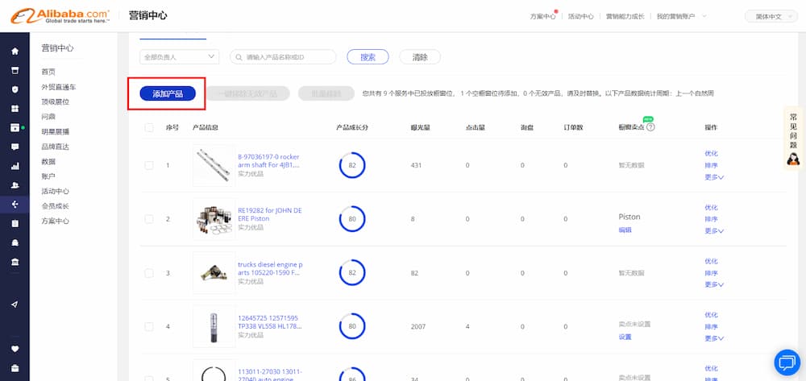Open 营销能力成长 in the top navigation
The width and height of the screenshot is (806, 381).
click(625, 16)
